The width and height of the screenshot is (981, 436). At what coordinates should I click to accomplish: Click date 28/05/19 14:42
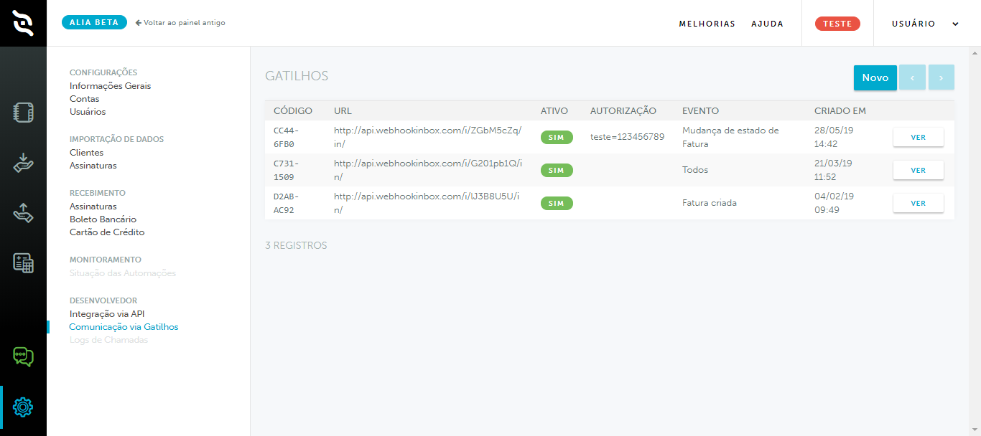pos(833,137)
